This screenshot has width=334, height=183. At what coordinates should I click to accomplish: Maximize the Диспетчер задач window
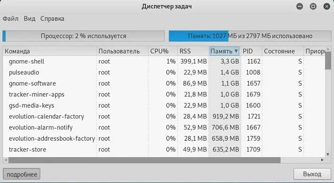(313, 7)
